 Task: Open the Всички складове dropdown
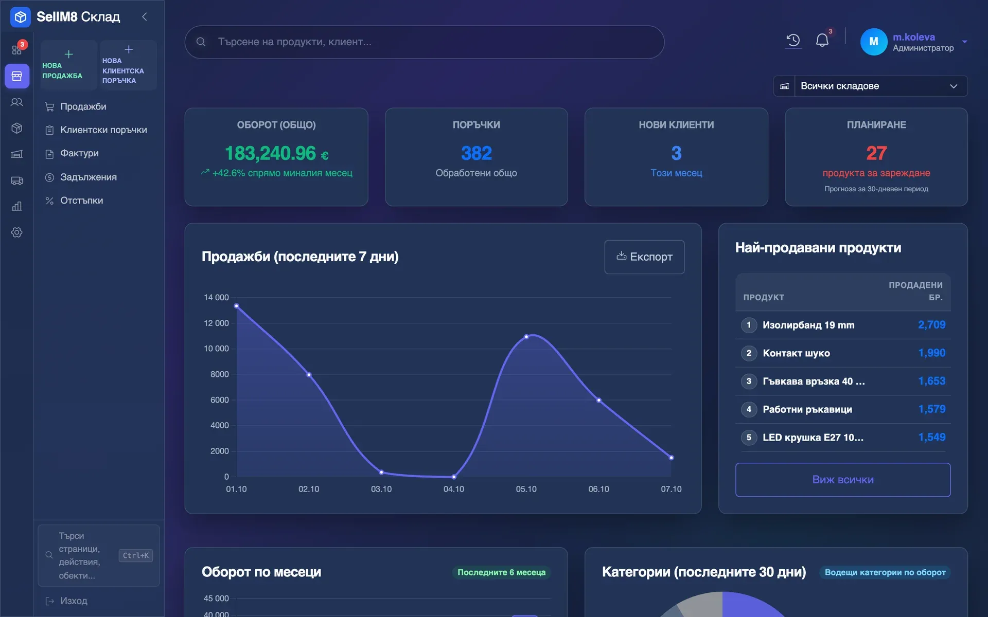pos(881,86)
